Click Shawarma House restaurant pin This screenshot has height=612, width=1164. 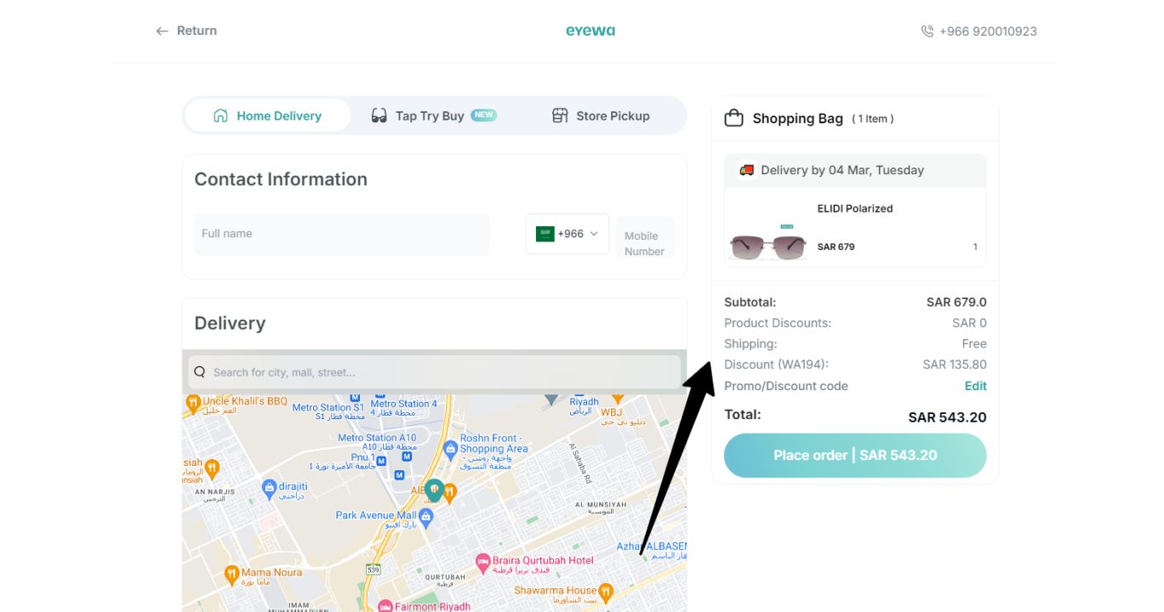coord(606,591)
